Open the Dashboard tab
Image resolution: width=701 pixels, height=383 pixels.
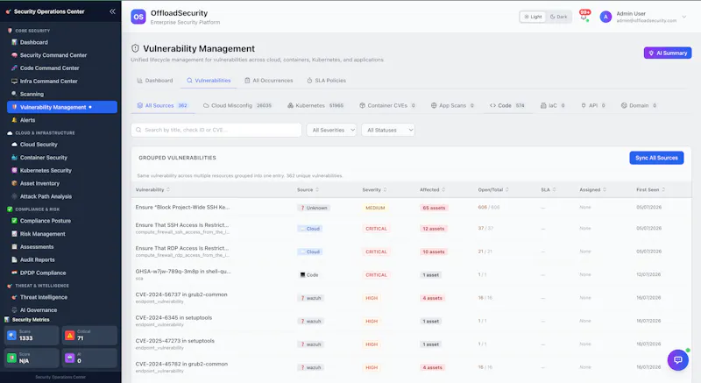pos(155,81)
